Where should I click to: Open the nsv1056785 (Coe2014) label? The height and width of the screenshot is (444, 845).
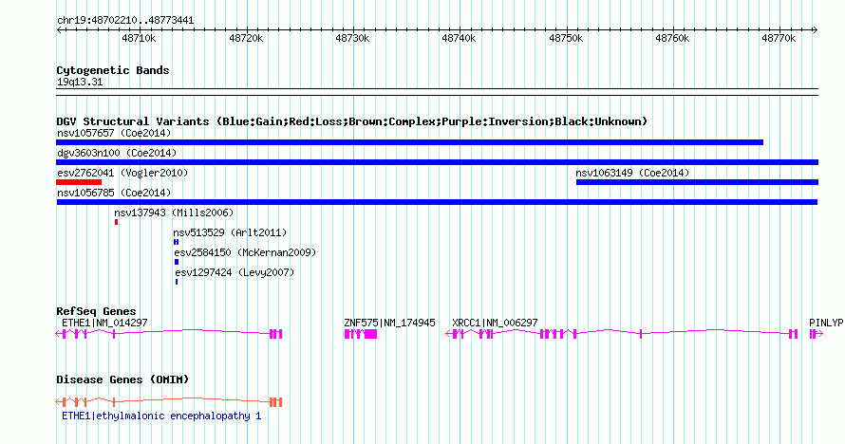pyautogui.click(x=114, y=193)
